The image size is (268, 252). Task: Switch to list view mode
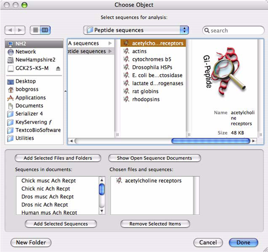(x=36, y=30)
